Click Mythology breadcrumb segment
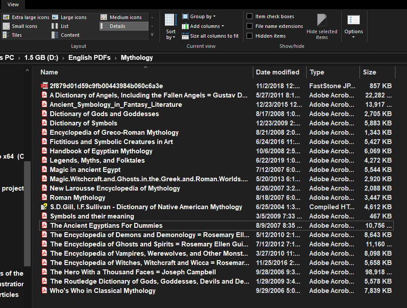The image size is (407, 308). coord(137,58)
